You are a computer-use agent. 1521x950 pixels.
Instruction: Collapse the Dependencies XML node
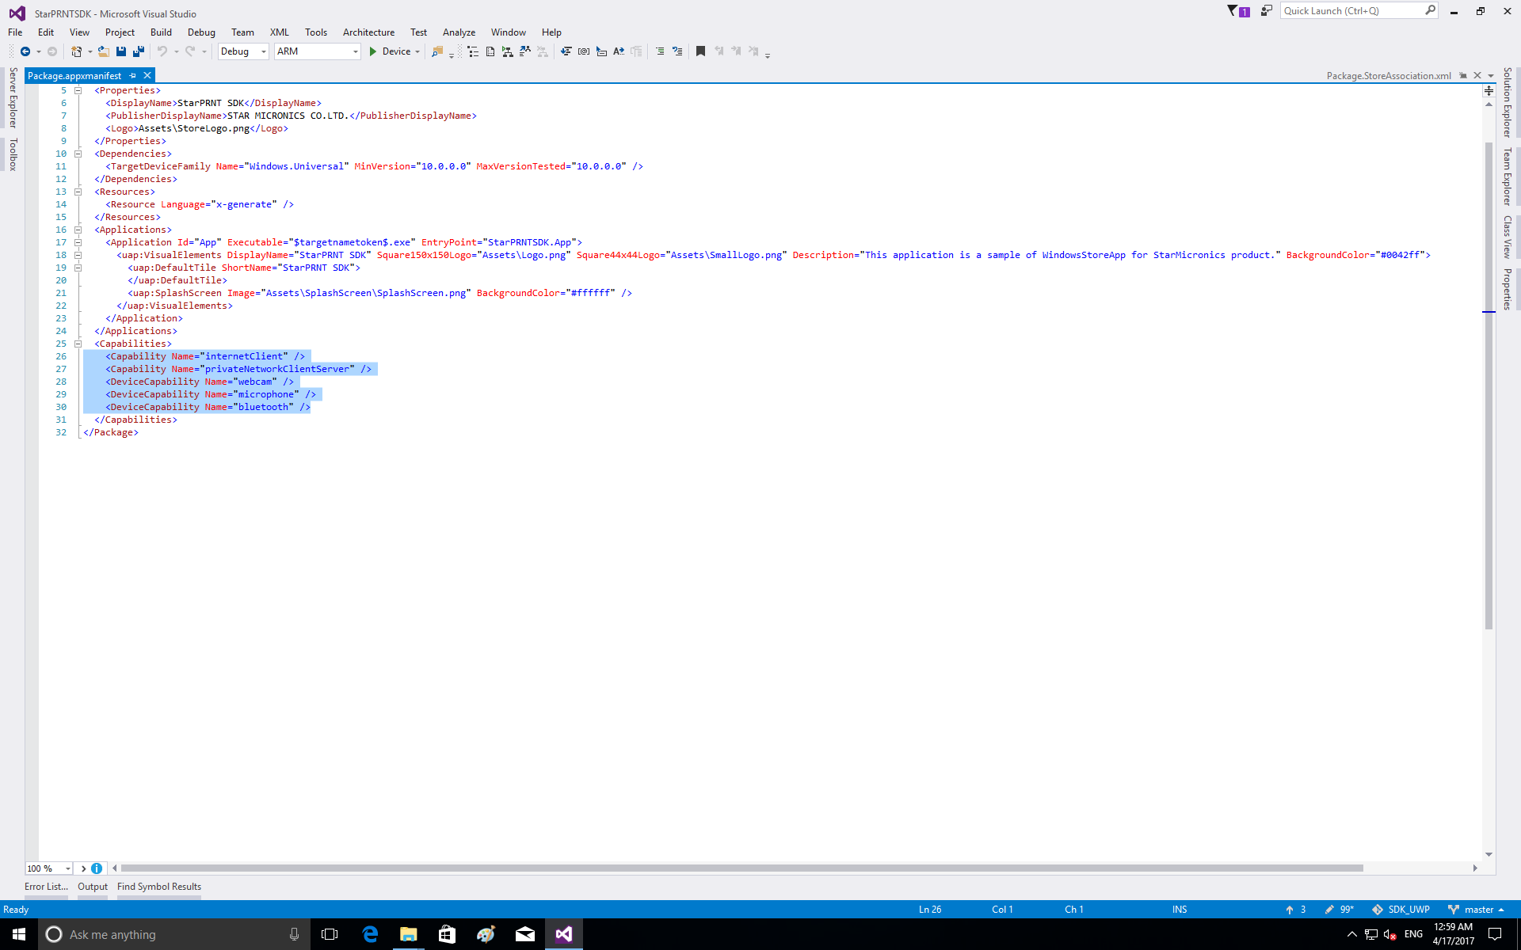(78, 154)
